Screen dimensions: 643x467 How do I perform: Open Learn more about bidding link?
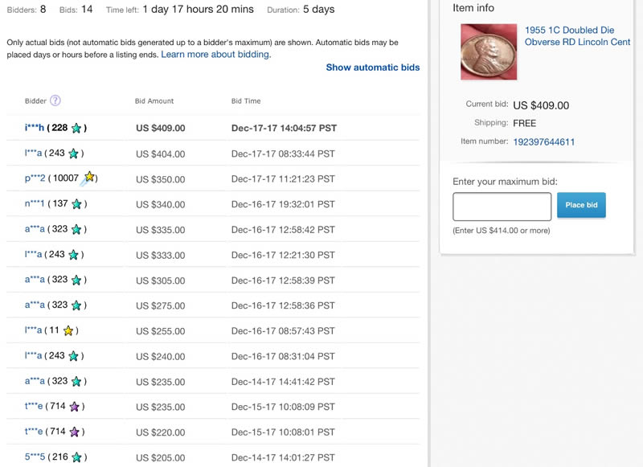click(216, 55)
